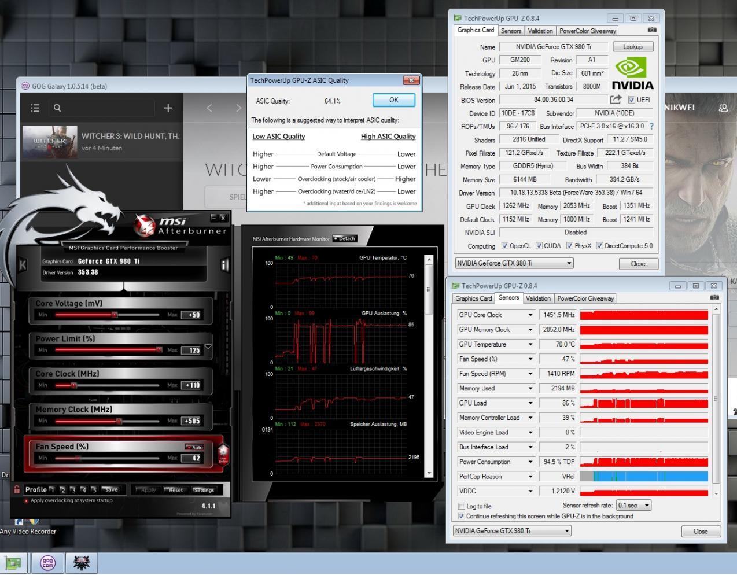The image size is (737, 575).
Task: Click the Core Clock slider handle
Action: [x=73, y=385]
